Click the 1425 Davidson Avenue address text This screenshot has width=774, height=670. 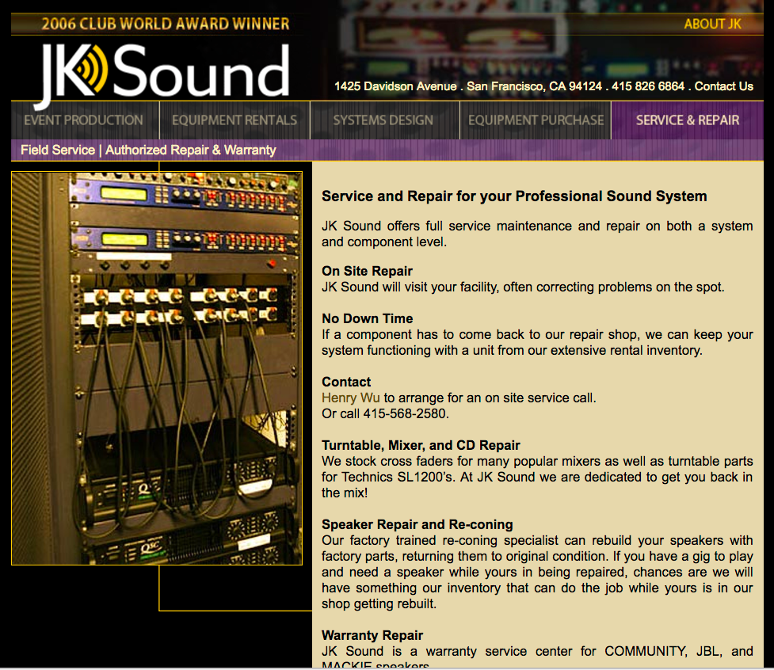[x=395, y=86]
